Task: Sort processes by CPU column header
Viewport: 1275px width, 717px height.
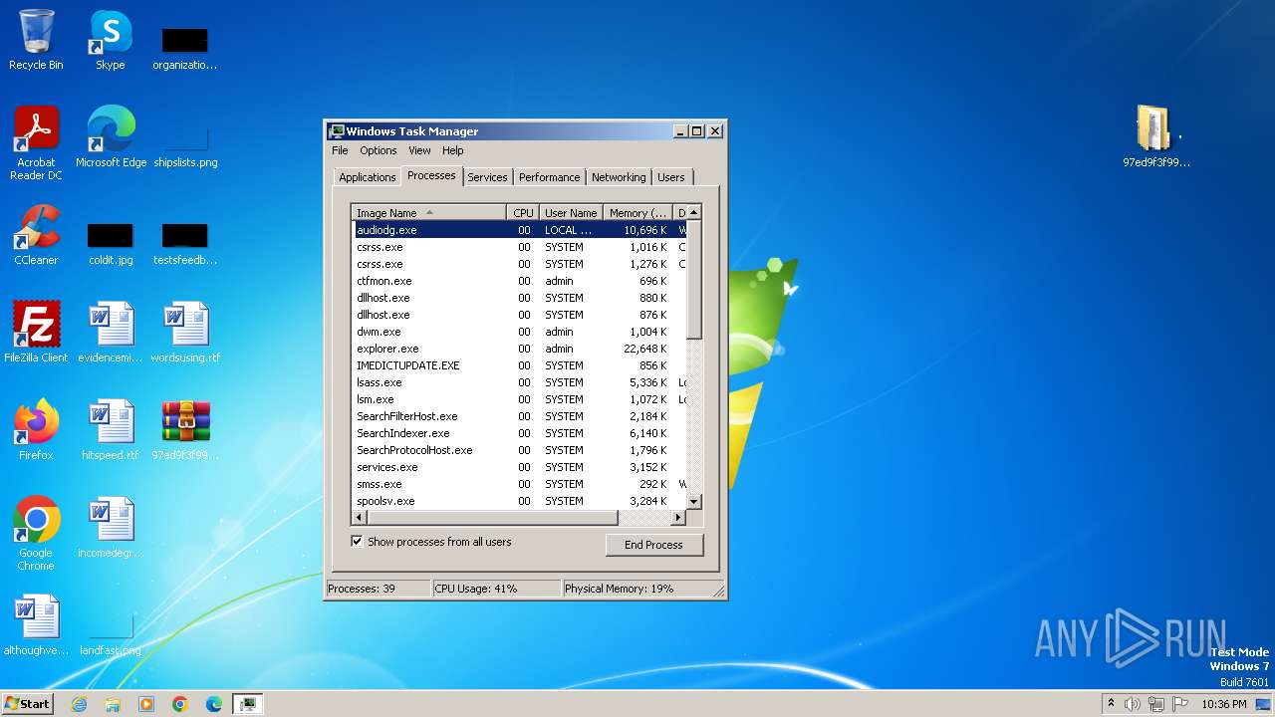Action: tap(523, 212)
